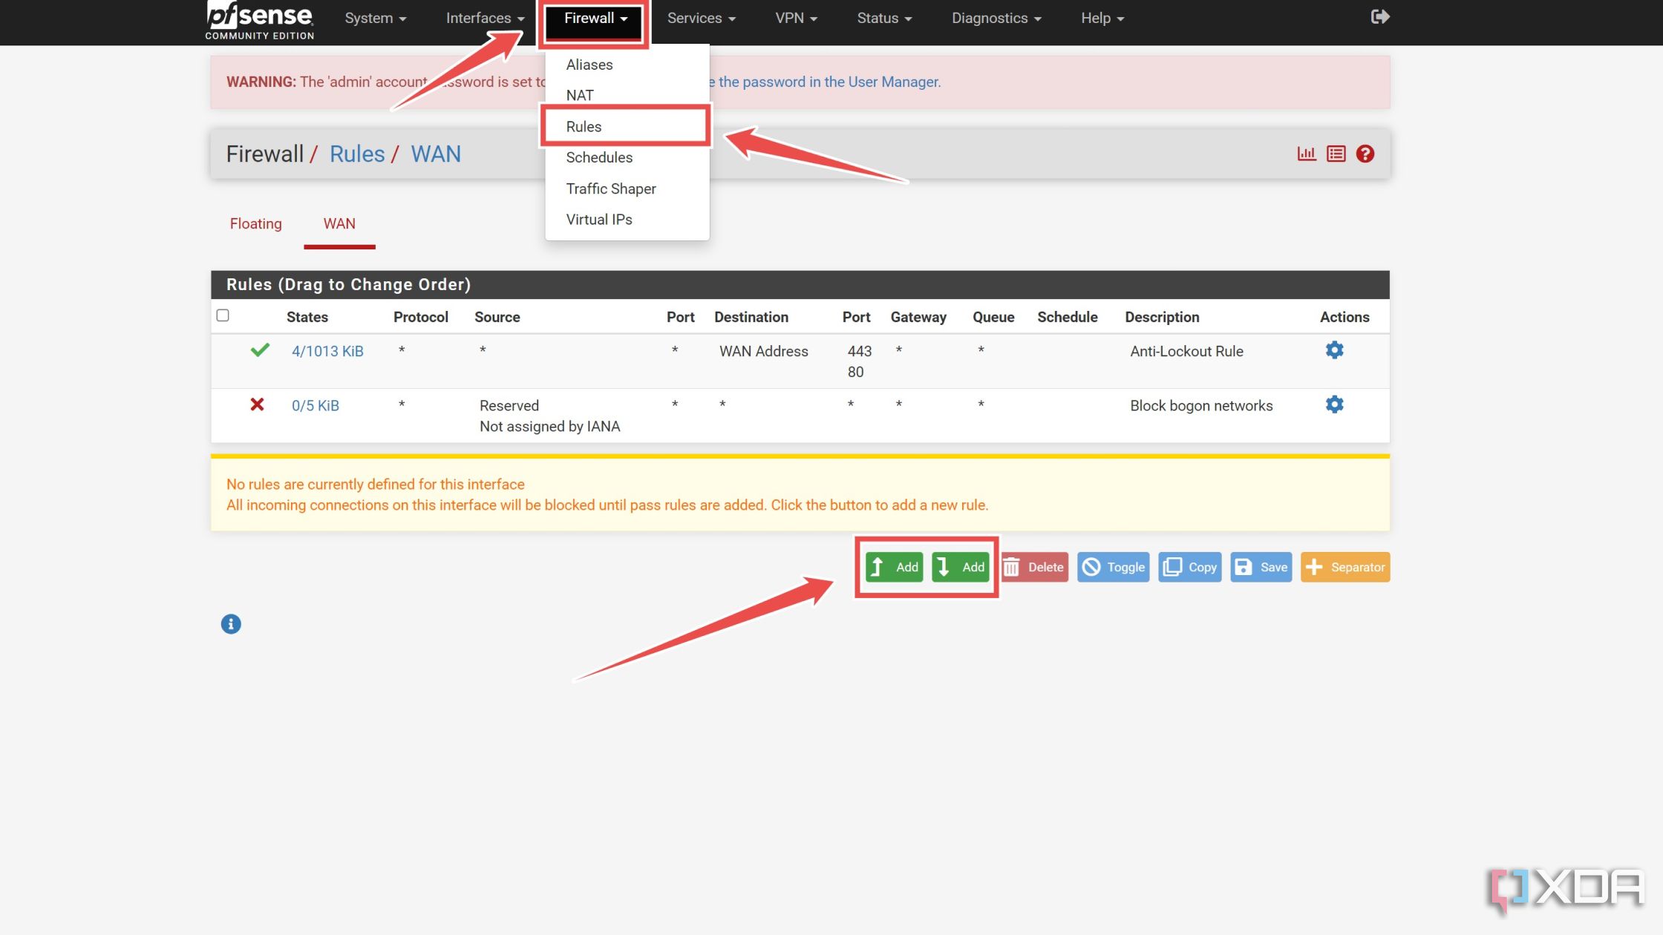
Task: Toggle the red X on Block bogon networks rule
Action: [258, 404]
